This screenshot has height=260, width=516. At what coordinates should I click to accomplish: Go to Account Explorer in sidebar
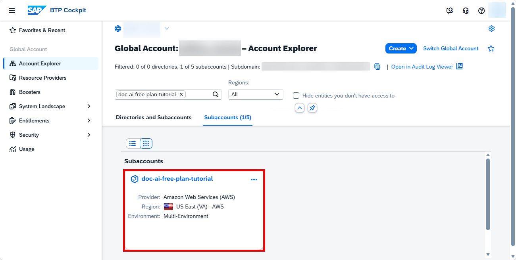click(x=51, y=63)
